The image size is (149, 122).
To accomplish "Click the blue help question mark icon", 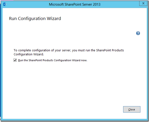I will click(138, 33).
